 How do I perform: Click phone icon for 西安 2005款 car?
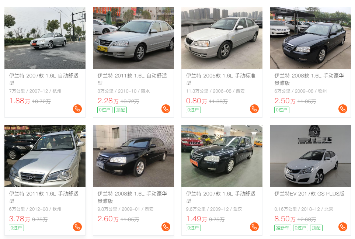254,109
